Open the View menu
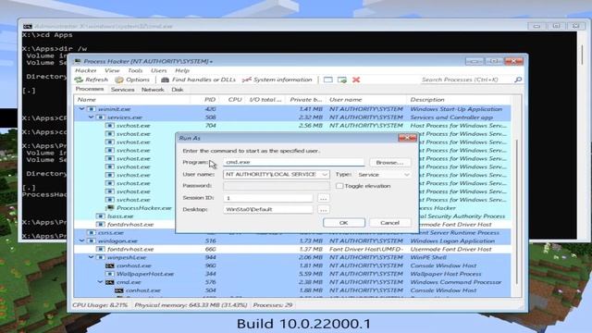This screenshot has height=333, width=592. pyautogui.click(x=112, y=70)
